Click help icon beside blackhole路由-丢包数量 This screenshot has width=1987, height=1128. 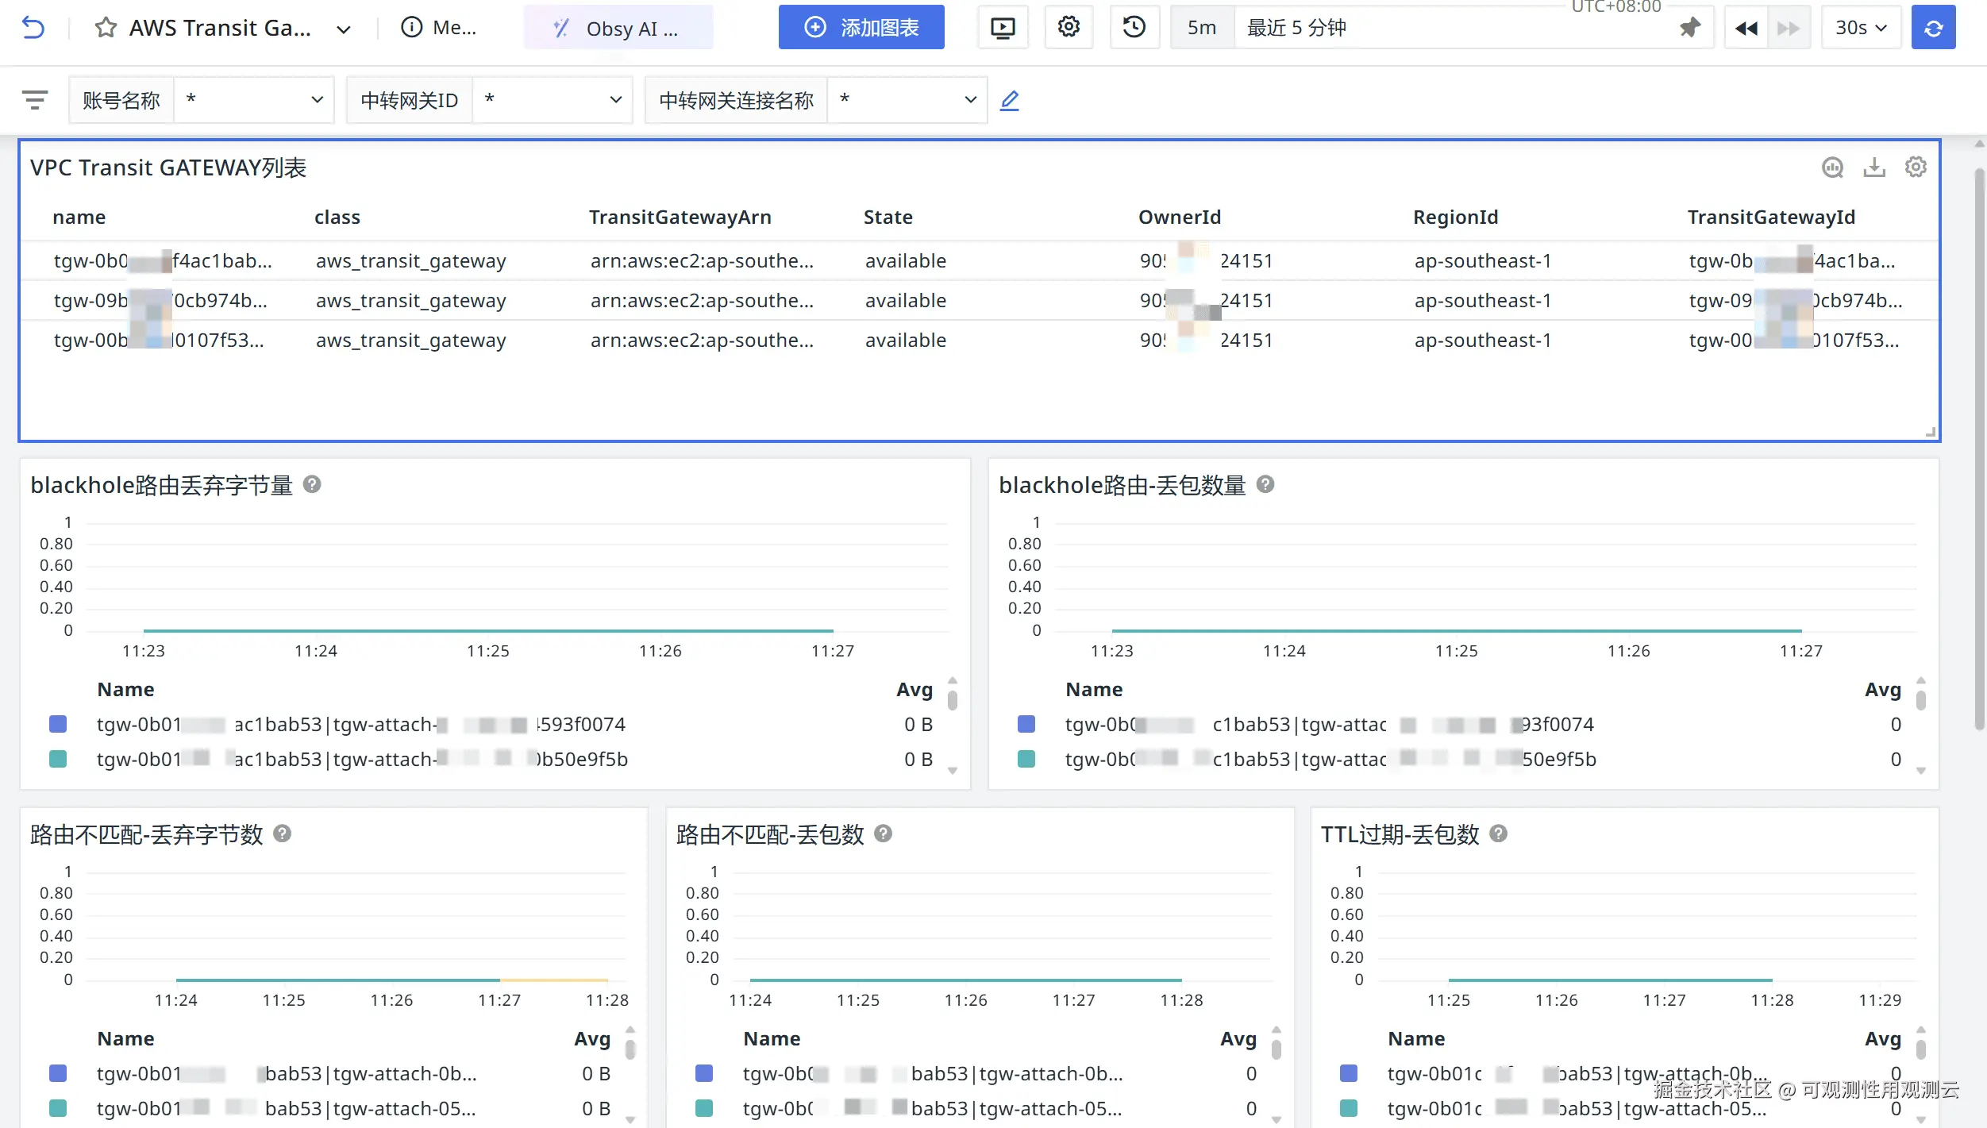pos(1265,484)
